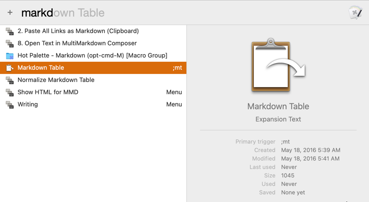Click the search field showing markdown Table
This screenshot has width=369, height=202.
coord(63,13)
